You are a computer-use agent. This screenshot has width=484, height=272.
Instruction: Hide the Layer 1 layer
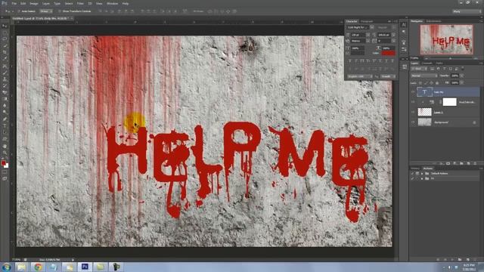pos(413,112)
